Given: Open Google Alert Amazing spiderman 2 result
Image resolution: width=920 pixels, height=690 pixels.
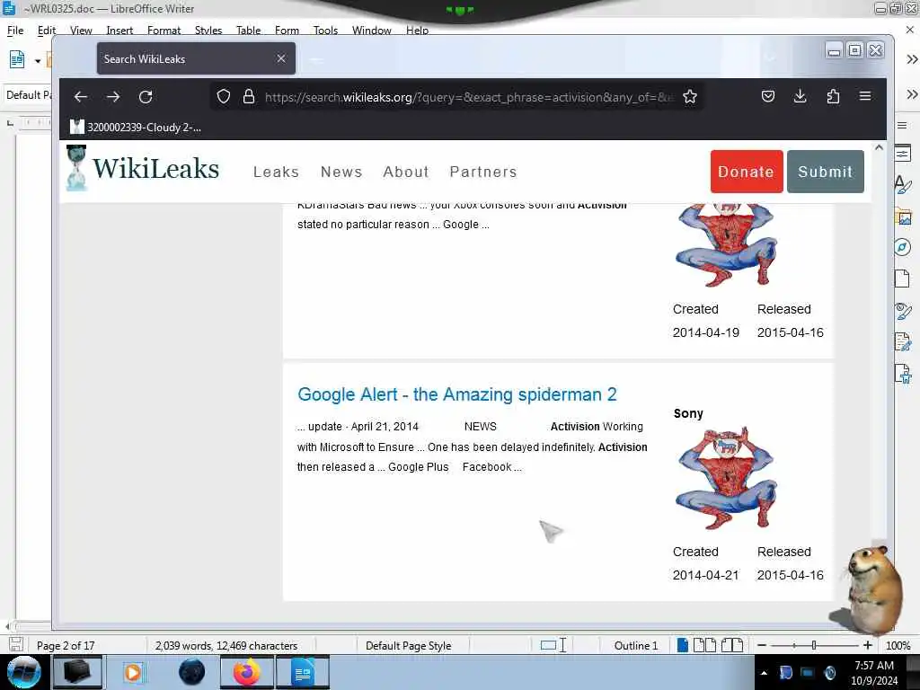Looking at the screenshot, I should [x=456, y=394].
